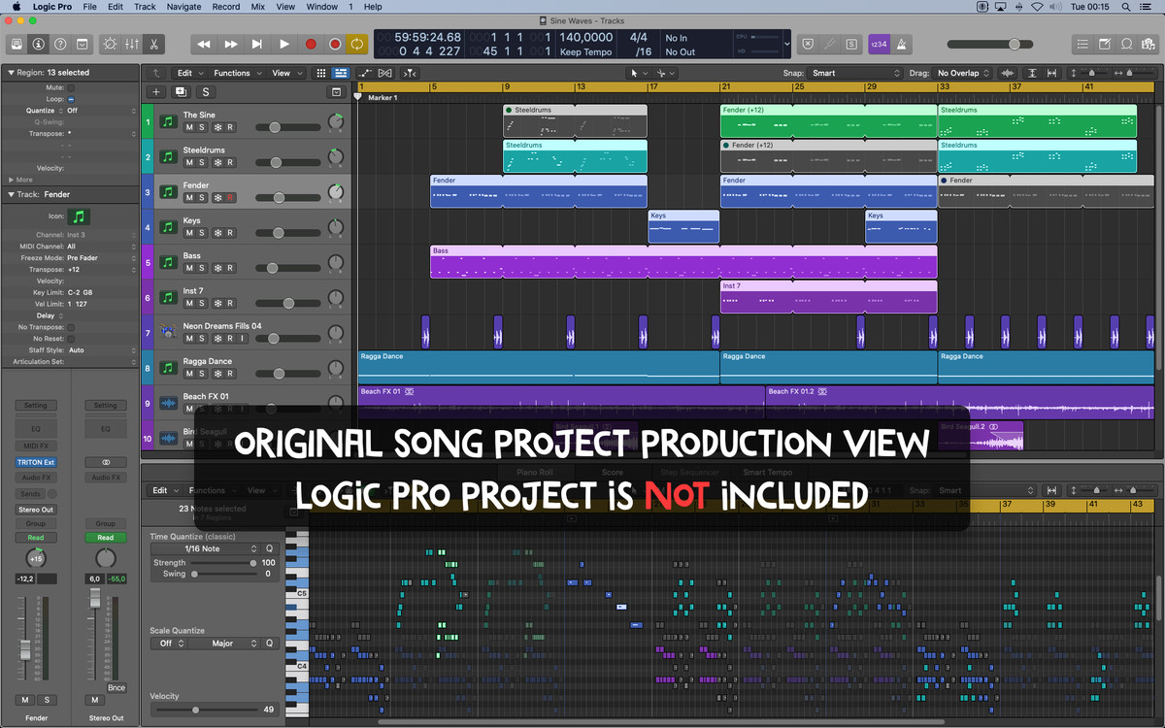Toggle input monitoring on Neon Dreams Fills 04
Viewport: 1165px width, 728px height.
click(x=243, y=339)
